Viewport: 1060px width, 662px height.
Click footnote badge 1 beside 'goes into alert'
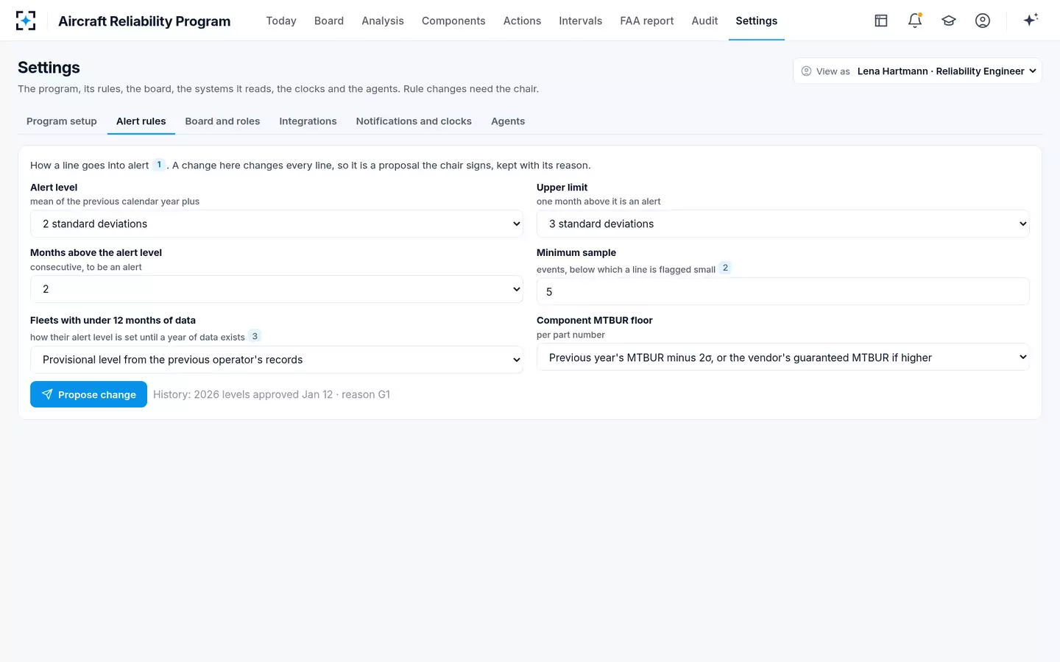click(159, 165)
